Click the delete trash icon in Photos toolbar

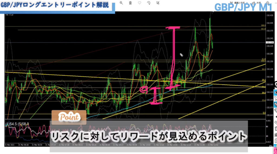[x=130, y=3]
